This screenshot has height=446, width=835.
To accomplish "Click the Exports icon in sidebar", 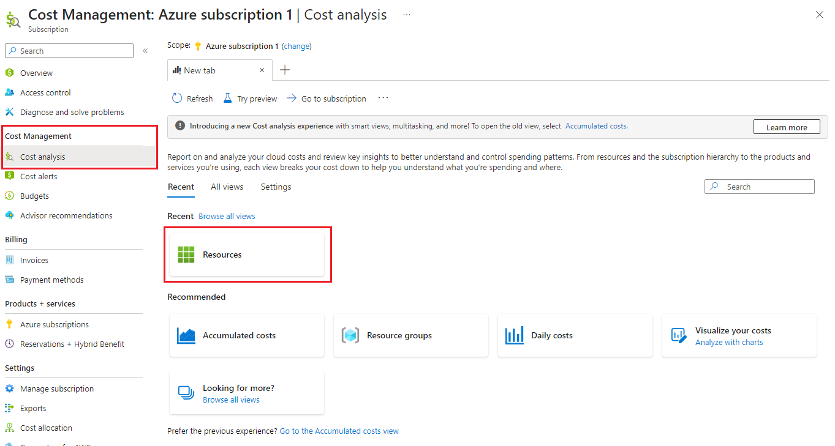I will pyautogui.click(x=9, y=408).
